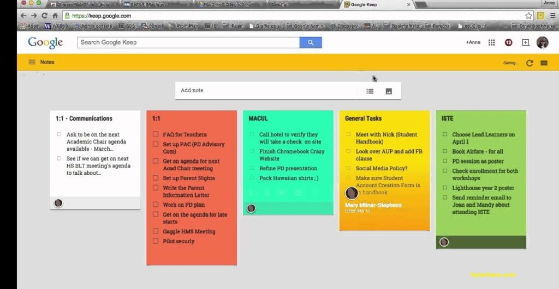Screen dimensions: 559x289
Task: Click the 'Notes' label in yellow bar
Action: point(47,62)
